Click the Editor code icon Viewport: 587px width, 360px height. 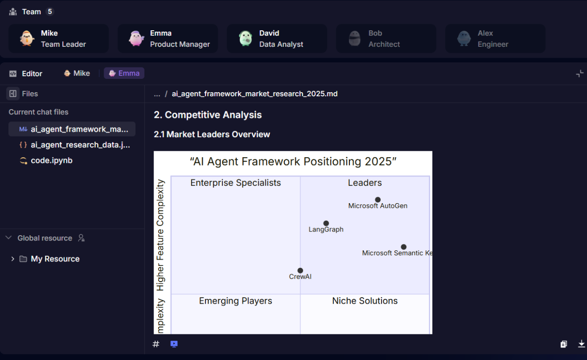pyautogui.click(x=13, y=73)
